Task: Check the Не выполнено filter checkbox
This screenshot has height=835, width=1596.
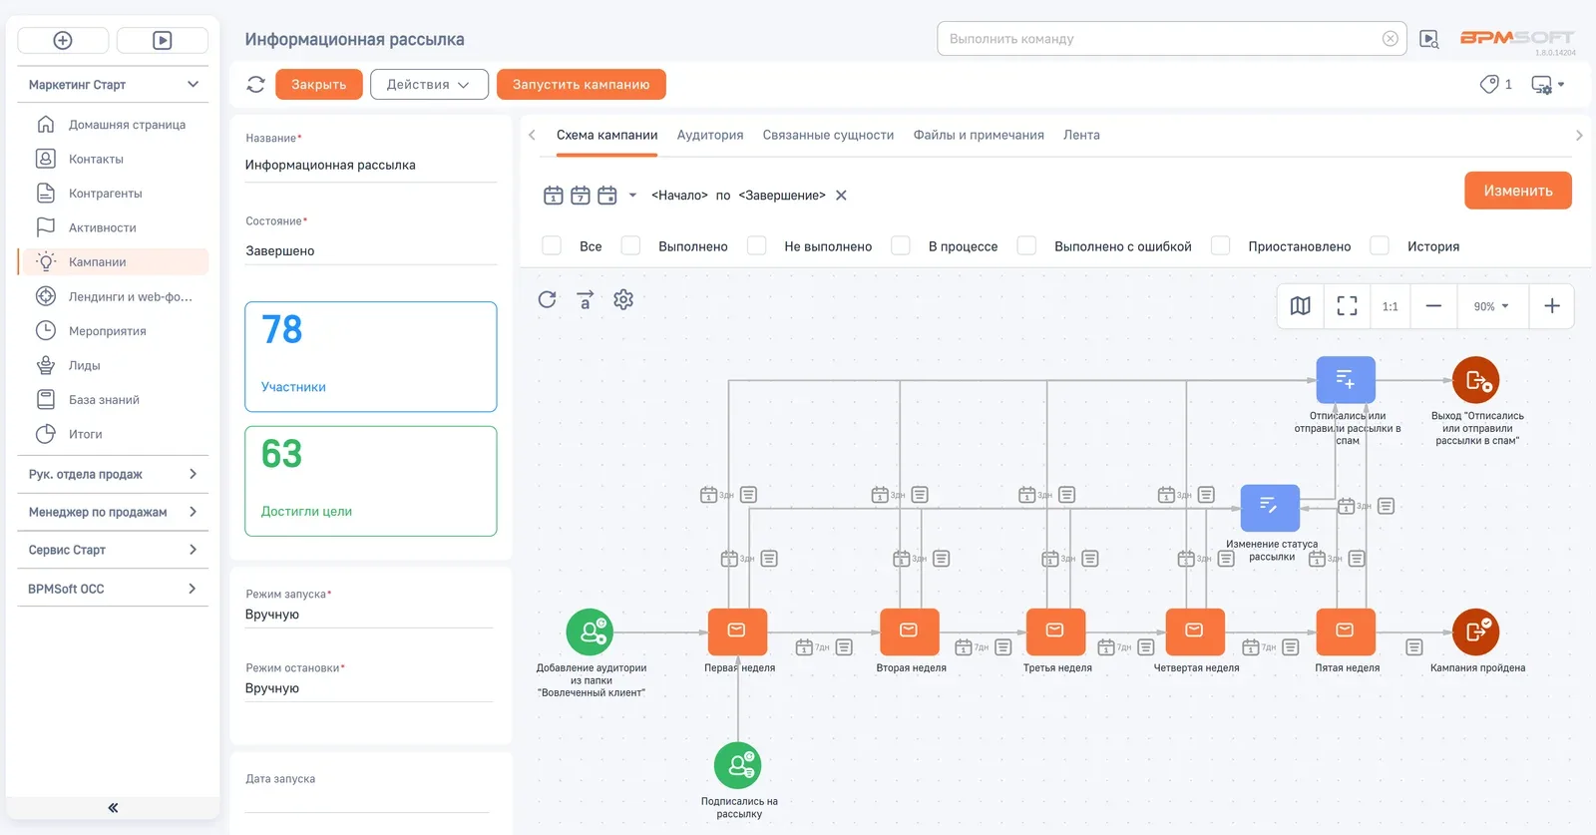Action: (x=757, y=245)
